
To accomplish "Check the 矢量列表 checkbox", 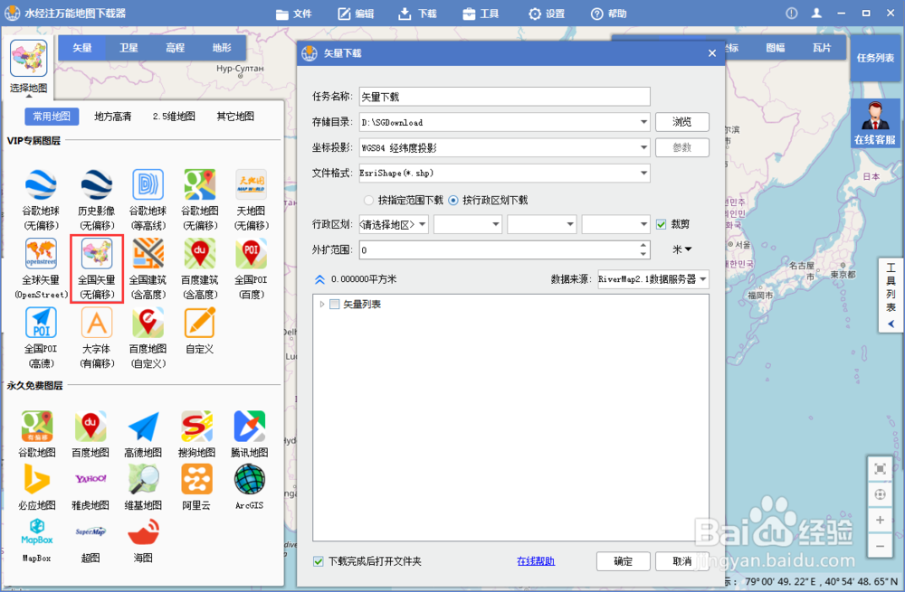I will click(334, 304).
